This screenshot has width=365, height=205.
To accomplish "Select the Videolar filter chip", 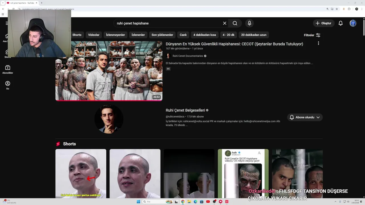I will point(94,35).
